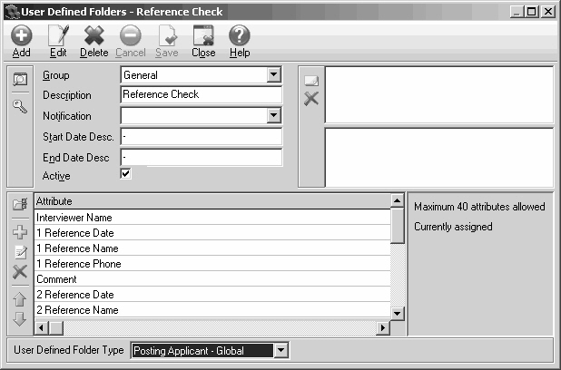
Task: Select the 1 Reference Phone row
Action: (212, 264)
